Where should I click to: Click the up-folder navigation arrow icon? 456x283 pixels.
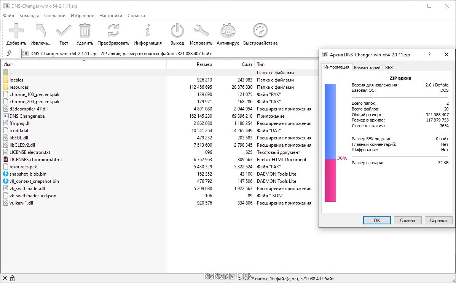(x=10, y=54)
